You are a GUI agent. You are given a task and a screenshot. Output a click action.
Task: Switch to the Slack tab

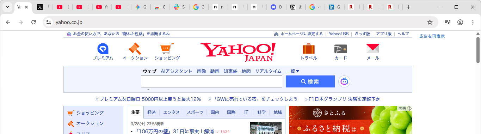pyautogui.click(x=177, y=7)
